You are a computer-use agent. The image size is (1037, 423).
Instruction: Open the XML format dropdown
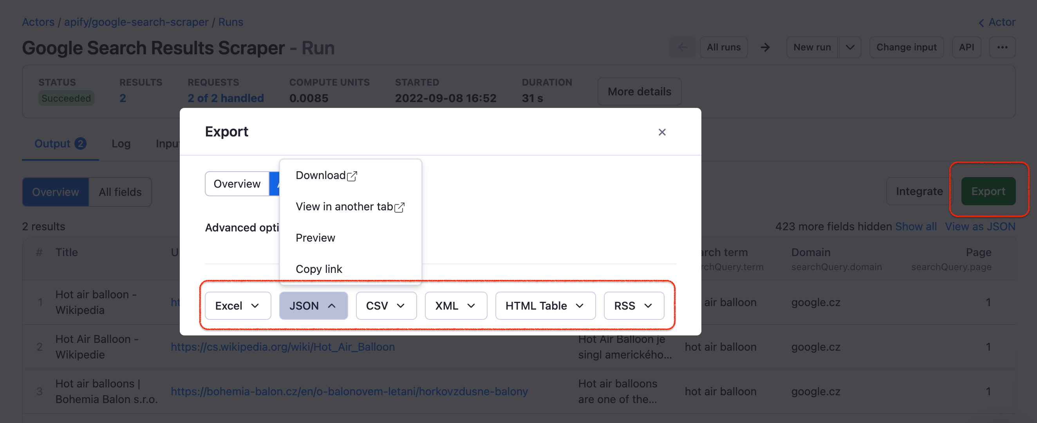point(455,306)
